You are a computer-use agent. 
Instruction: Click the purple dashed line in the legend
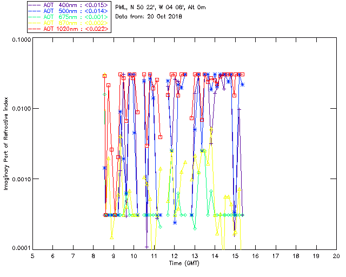35,5
